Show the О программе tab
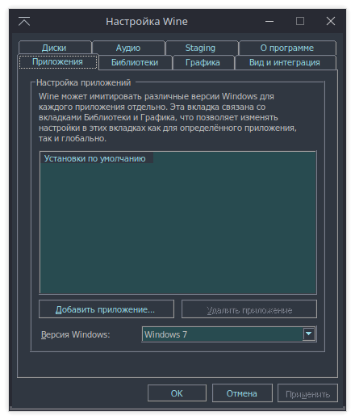Screen dimensions: 355x420 point(287,48)
